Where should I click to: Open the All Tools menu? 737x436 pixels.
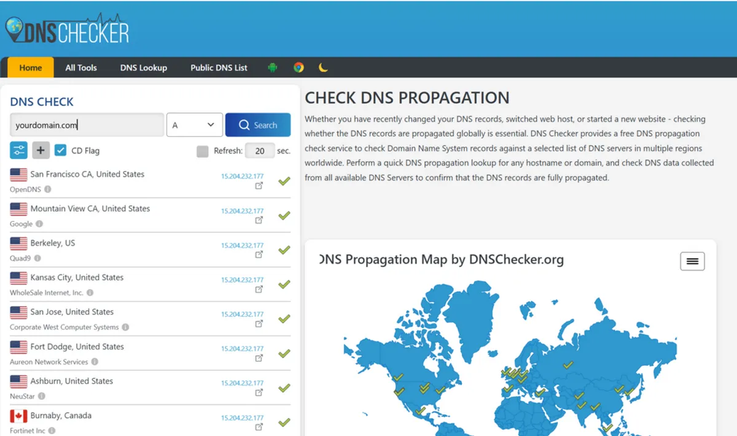[x=80, y=67]
